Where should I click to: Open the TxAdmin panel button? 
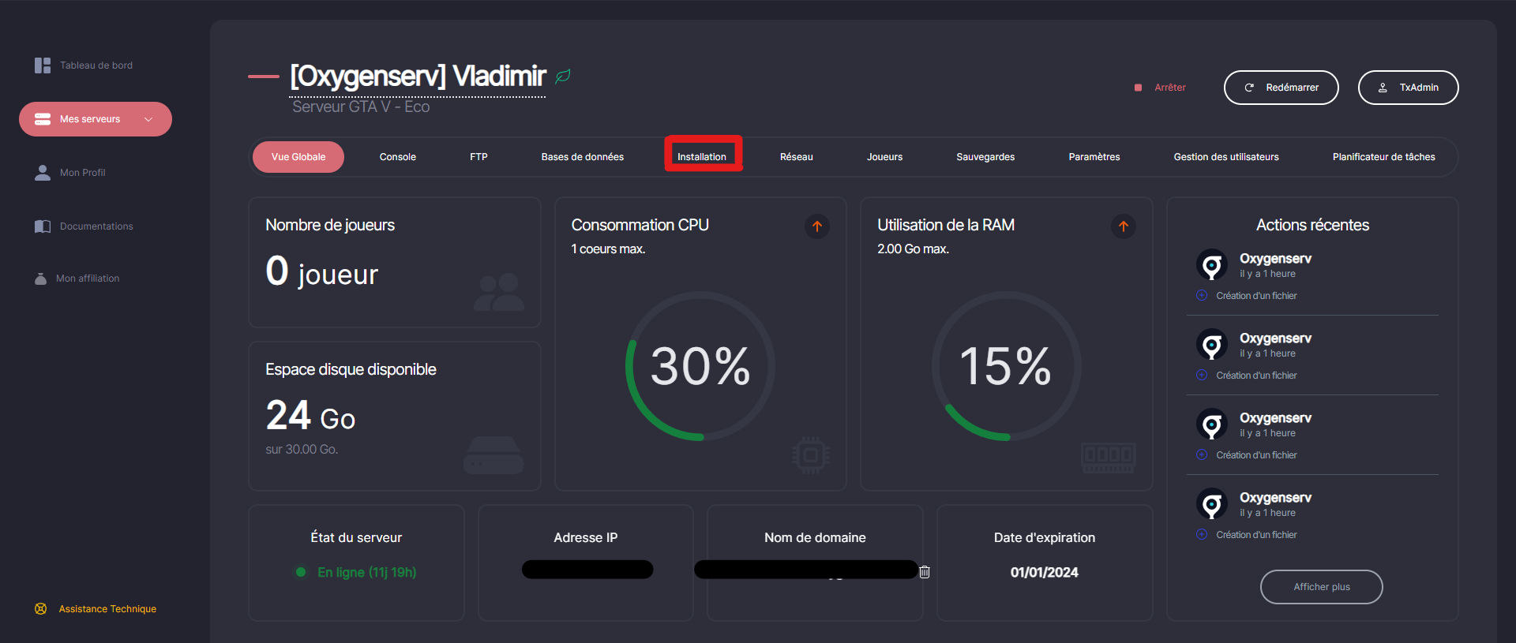[1408, 88]
